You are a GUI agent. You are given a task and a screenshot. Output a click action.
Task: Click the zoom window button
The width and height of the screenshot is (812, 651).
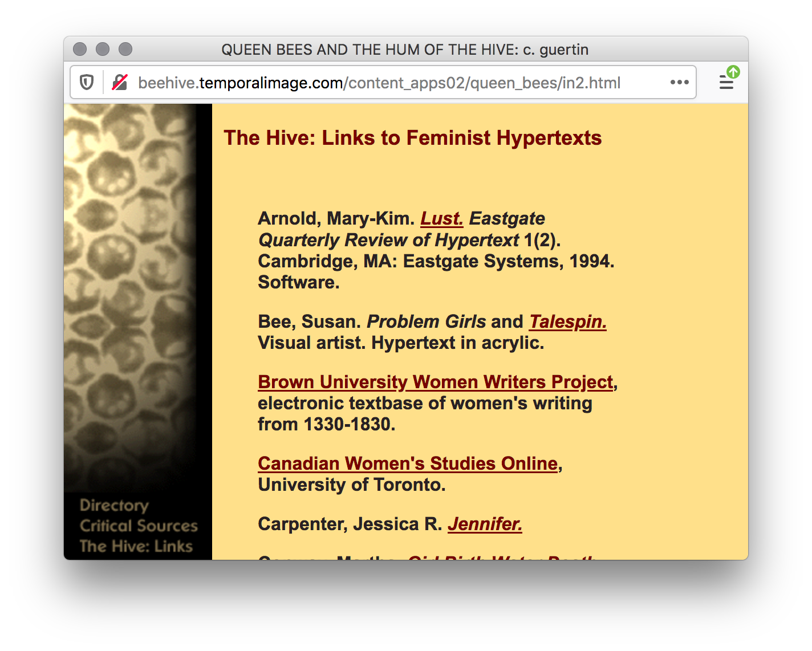[125, 50]
